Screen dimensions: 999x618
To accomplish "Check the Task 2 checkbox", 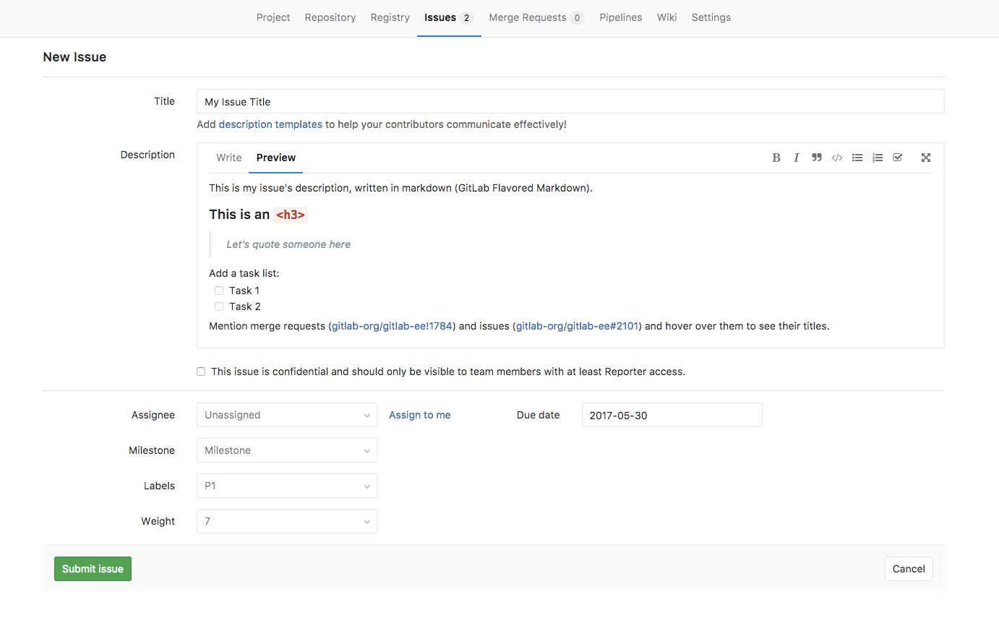I will click(x=219, y=306).
